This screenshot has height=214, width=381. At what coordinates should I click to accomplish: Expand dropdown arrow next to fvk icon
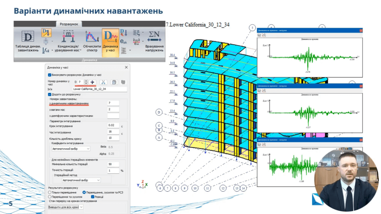coord(52,51)
